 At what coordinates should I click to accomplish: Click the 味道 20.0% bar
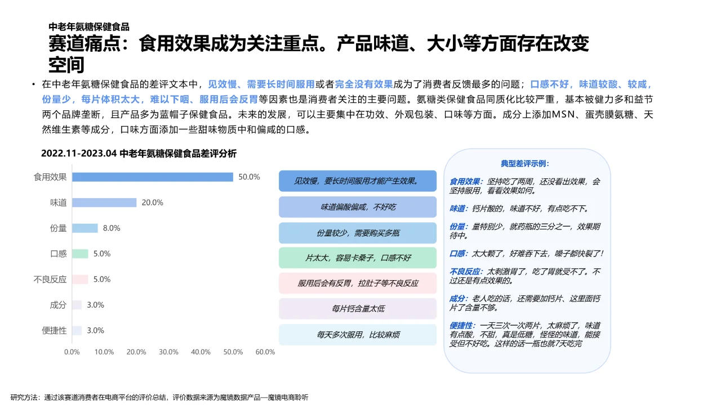click(103, 202)
